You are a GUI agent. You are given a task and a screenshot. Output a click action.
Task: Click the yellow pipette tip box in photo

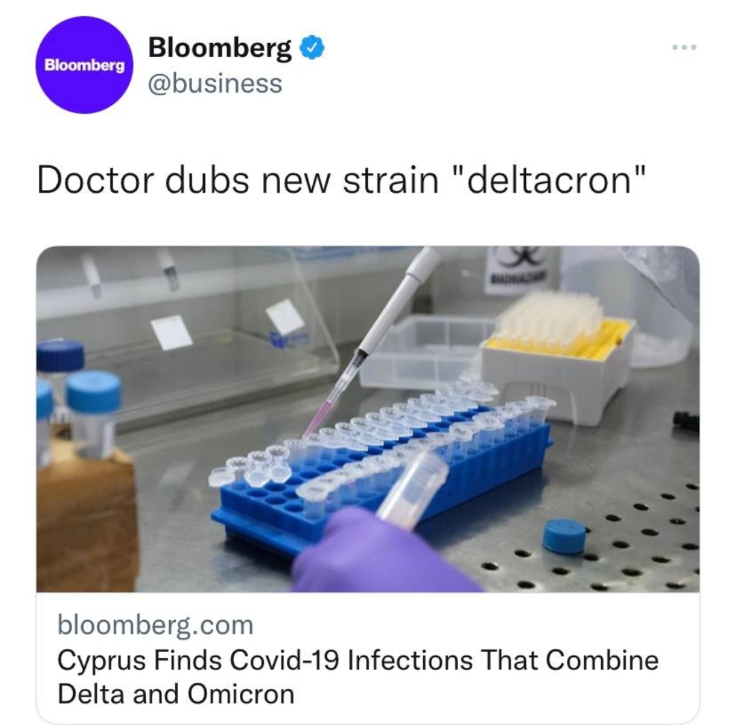[559, 357]
